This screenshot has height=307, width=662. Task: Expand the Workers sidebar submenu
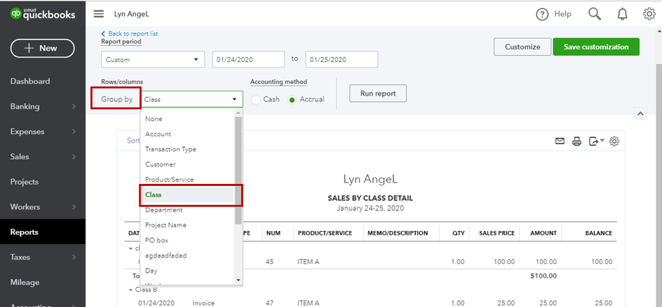[74, 207]
